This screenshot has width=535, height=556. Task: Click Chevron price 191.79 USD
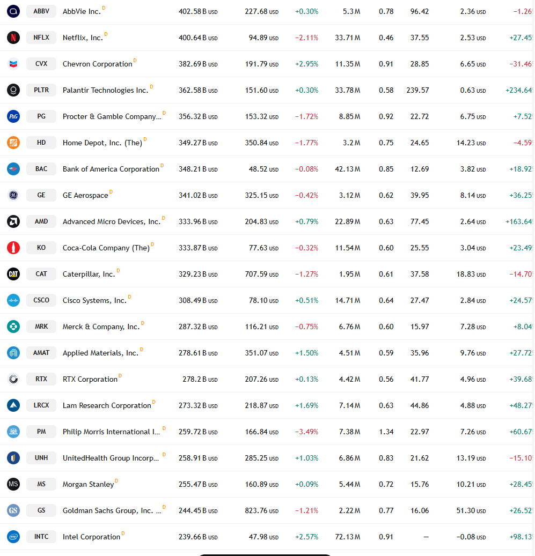pyautogui.click(x=261, y=64)
